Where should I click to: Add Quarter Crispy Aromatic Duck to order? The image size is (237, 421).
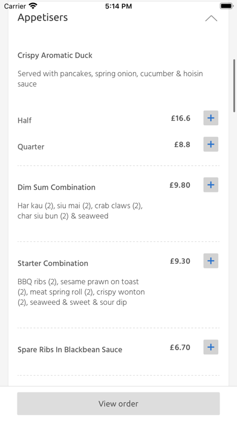(x=210, y=144)
